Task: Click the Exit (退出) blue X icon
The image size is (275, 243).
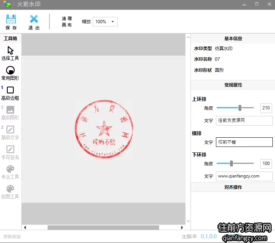Action: tap(34, 19)
